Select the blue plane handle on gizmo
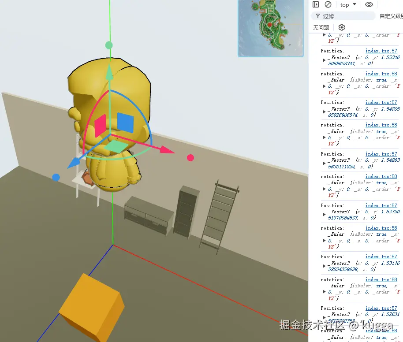Viewport: 403px width, 342px height. [x=125, y=123]
